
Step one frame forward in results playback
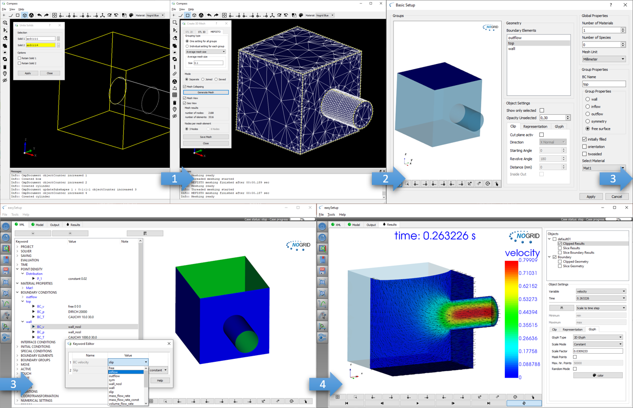[453, 403]
